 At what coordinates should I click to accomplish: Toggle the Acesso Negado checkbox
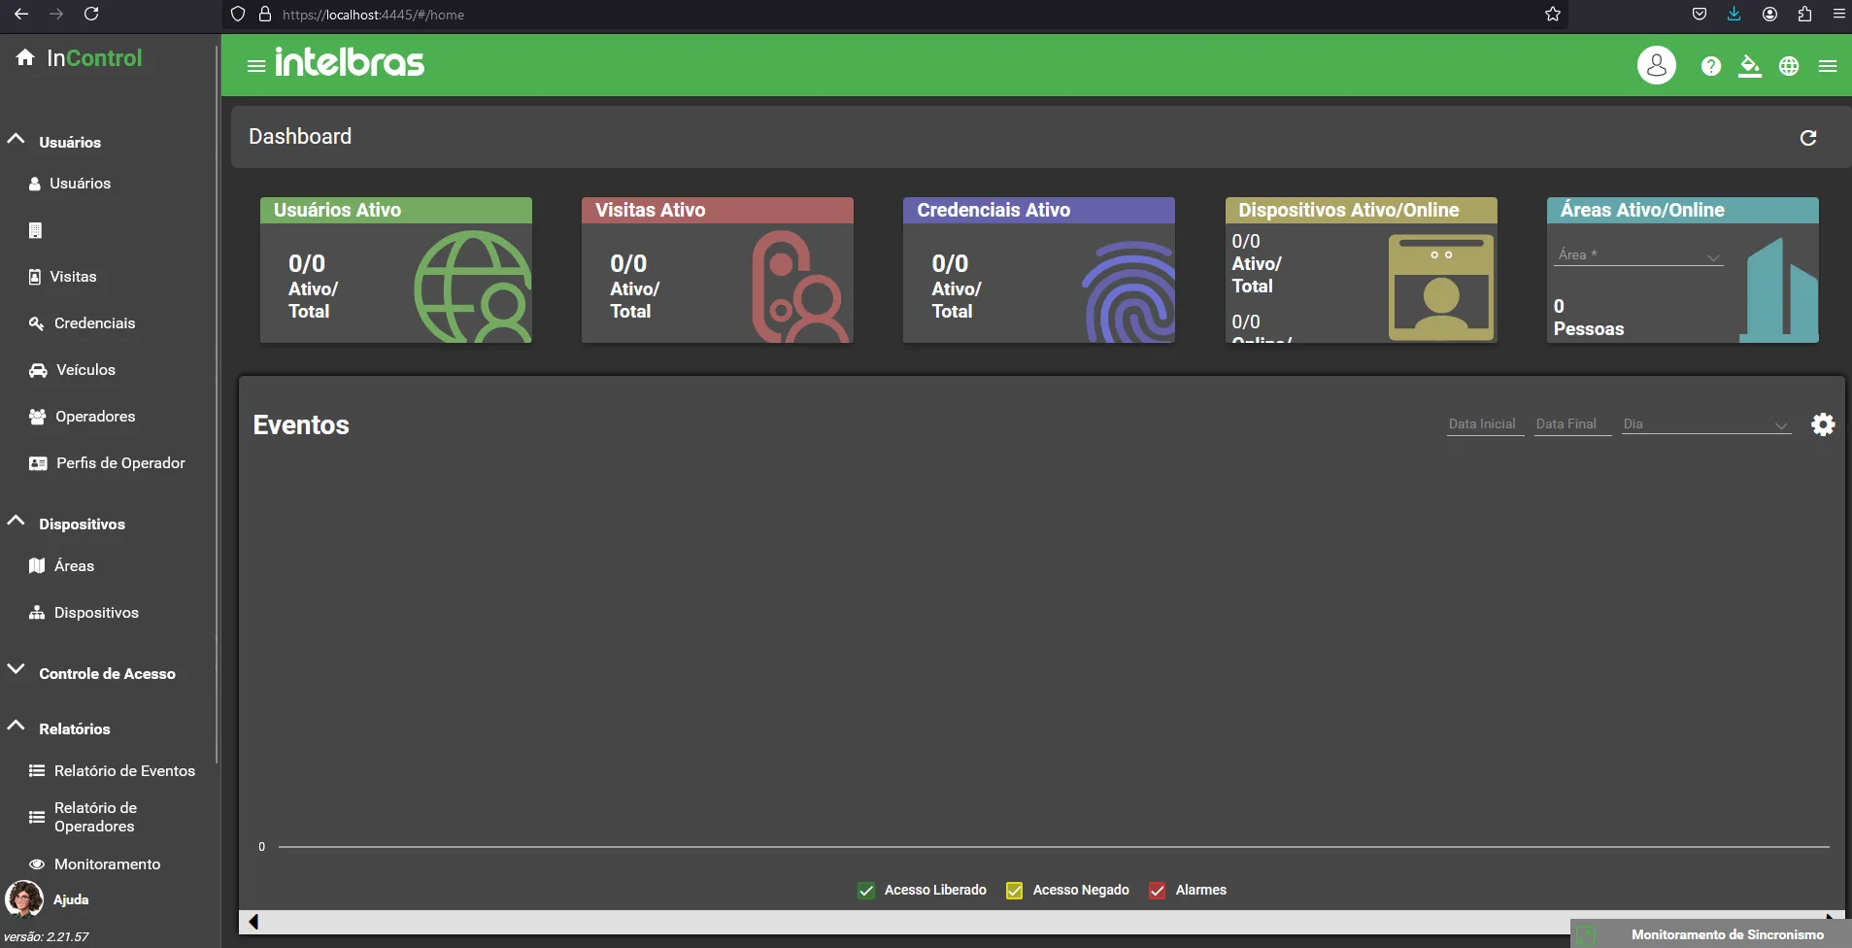click(x=1014, y=891)
